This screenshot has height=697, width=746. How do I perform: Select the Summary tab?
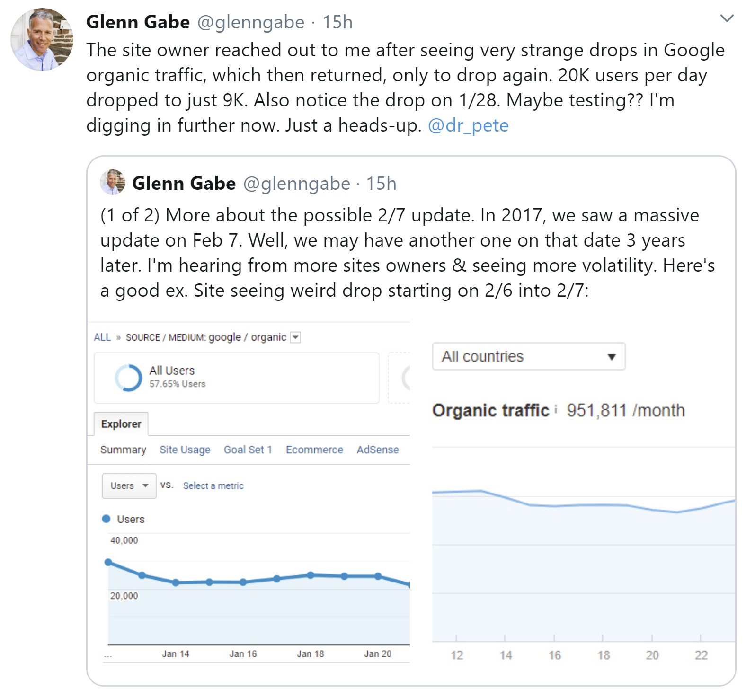123,449
